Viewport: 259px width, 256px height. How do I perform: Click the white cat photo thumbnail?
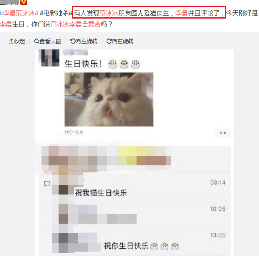point(109,99)
